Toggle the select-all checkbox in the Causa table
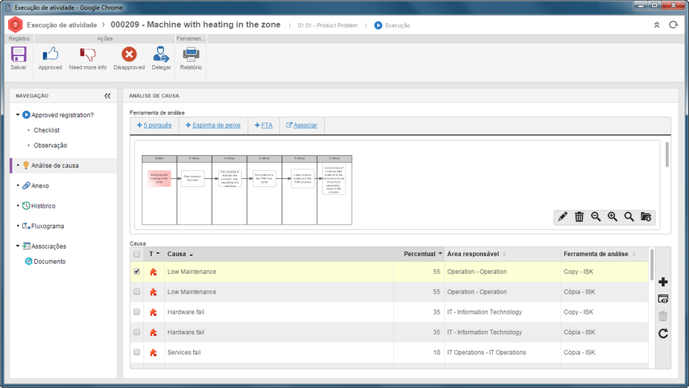The width and height of the screenshot is (689, 388). tap(137, 255)
